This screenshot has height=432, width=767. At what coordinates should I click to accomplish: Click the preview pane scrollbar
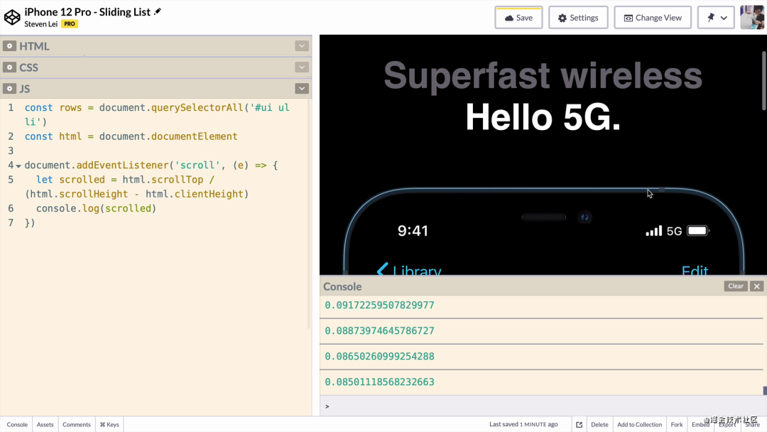[x=764, y=81]
